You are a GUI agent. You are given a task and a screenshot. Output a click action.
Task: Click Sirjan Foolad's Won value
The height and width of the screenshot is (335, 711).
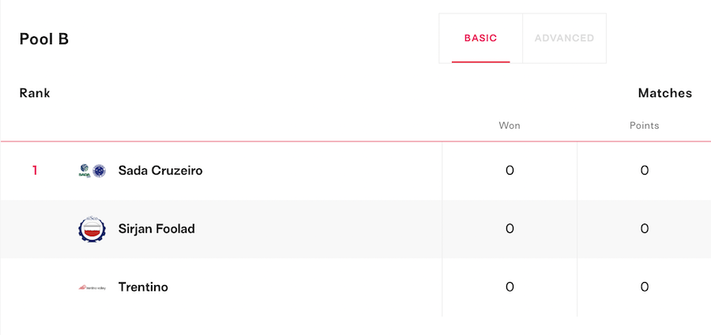pyautogui.click(x=510, y=229)
